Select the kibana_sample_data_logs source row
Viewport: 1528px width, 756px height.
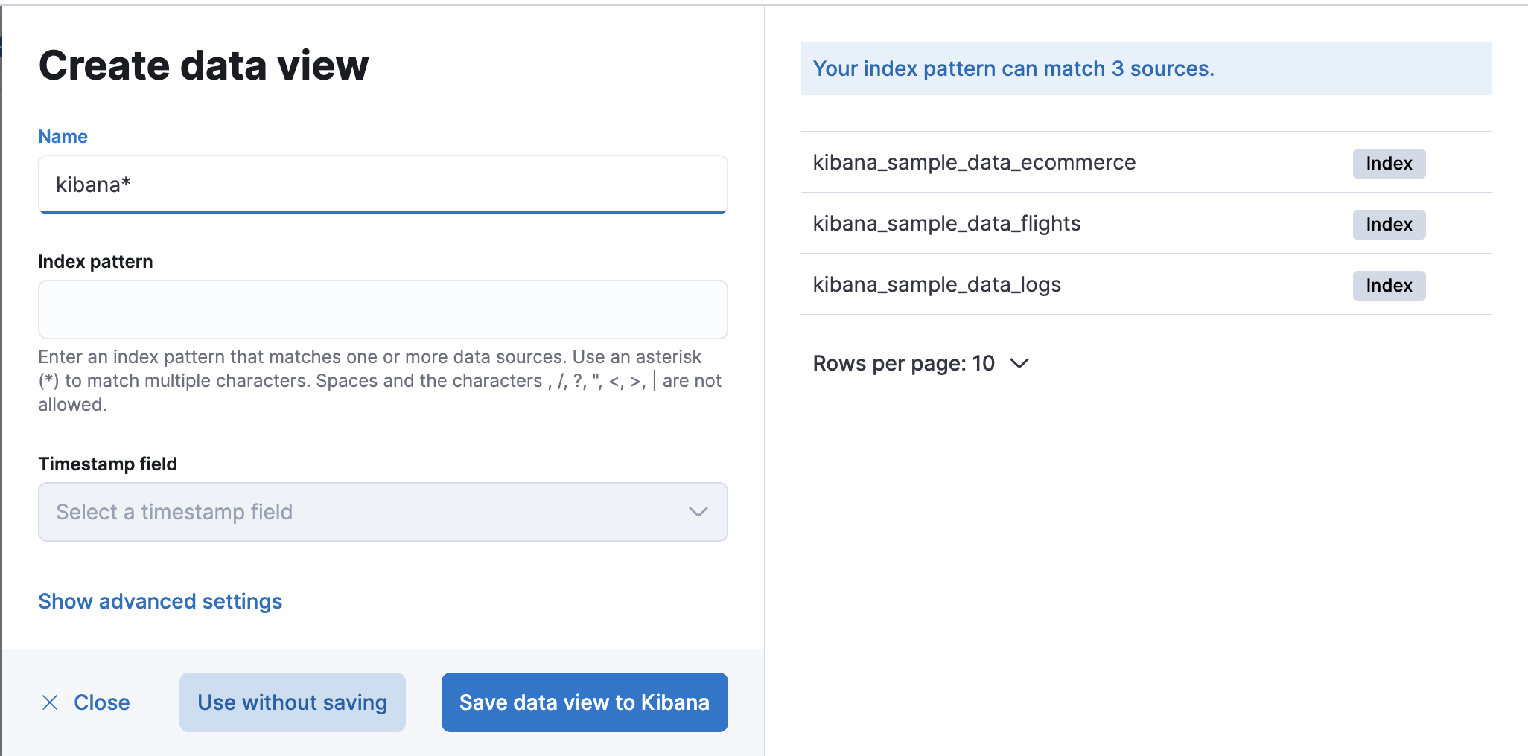(937, 284)
